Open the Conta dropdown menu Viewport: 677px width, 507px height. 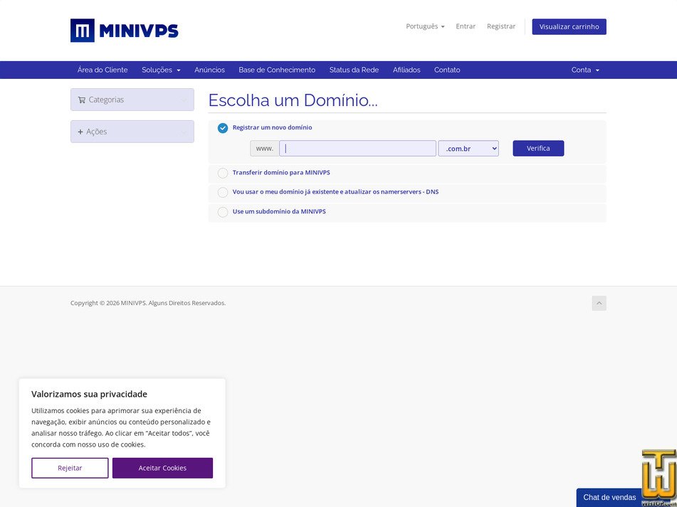[x=585, y=70]
